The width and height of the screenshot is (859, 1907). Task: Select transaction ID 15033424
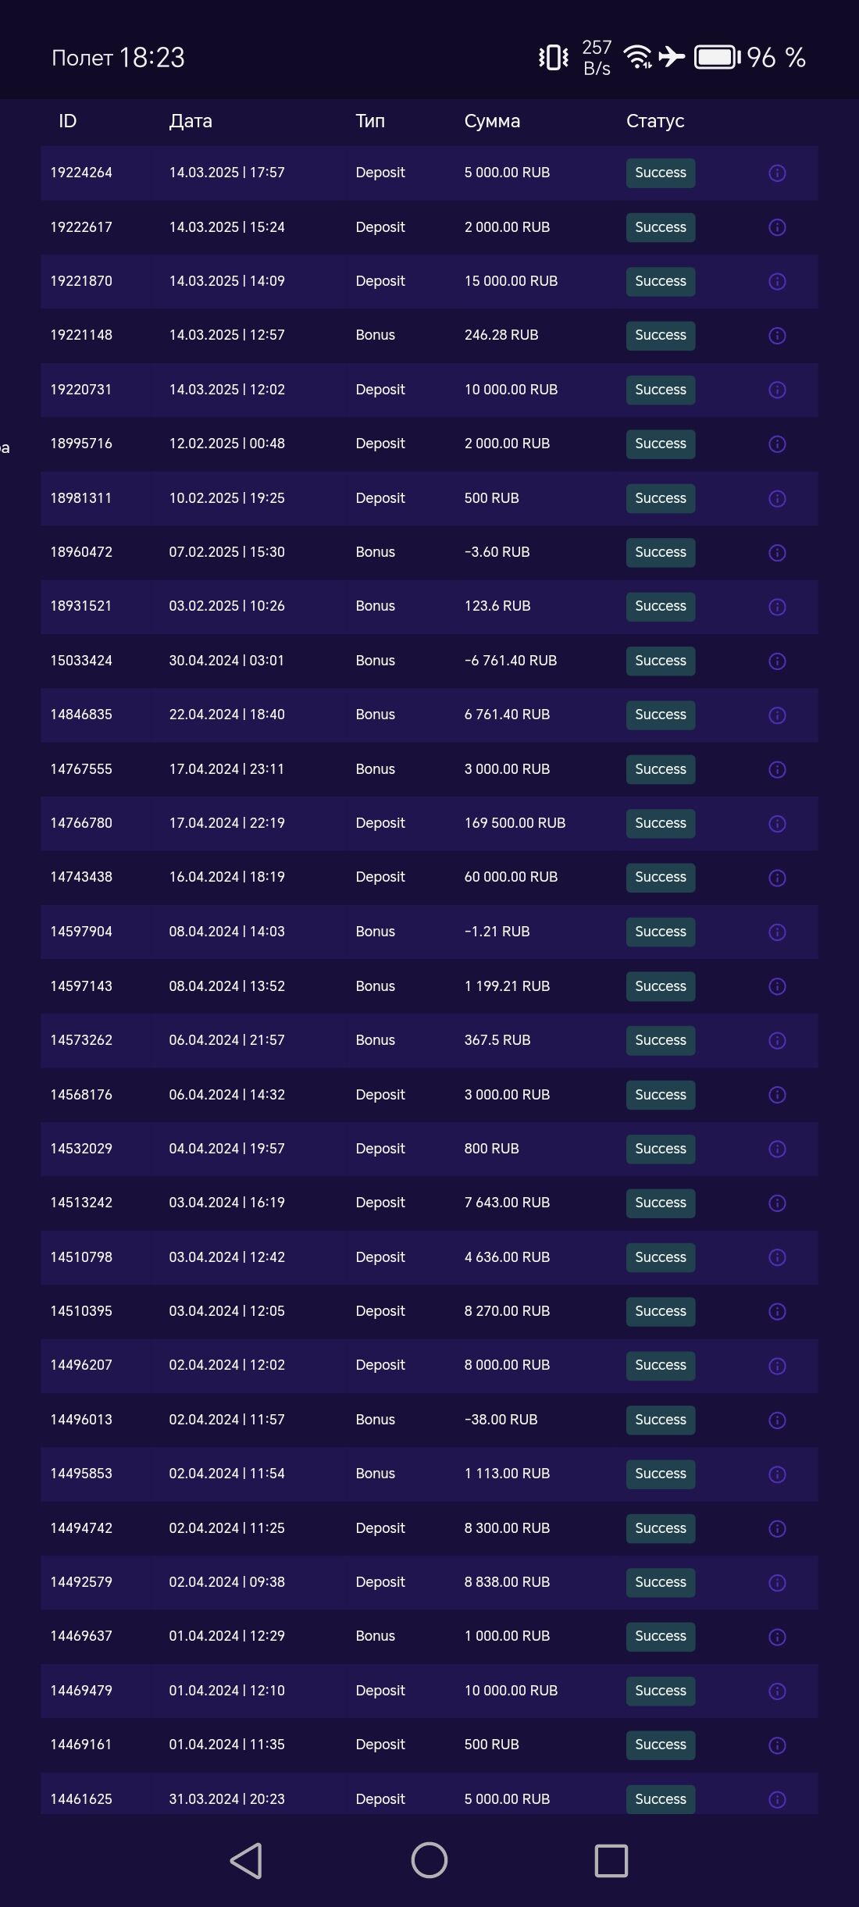tap(81, 661)
